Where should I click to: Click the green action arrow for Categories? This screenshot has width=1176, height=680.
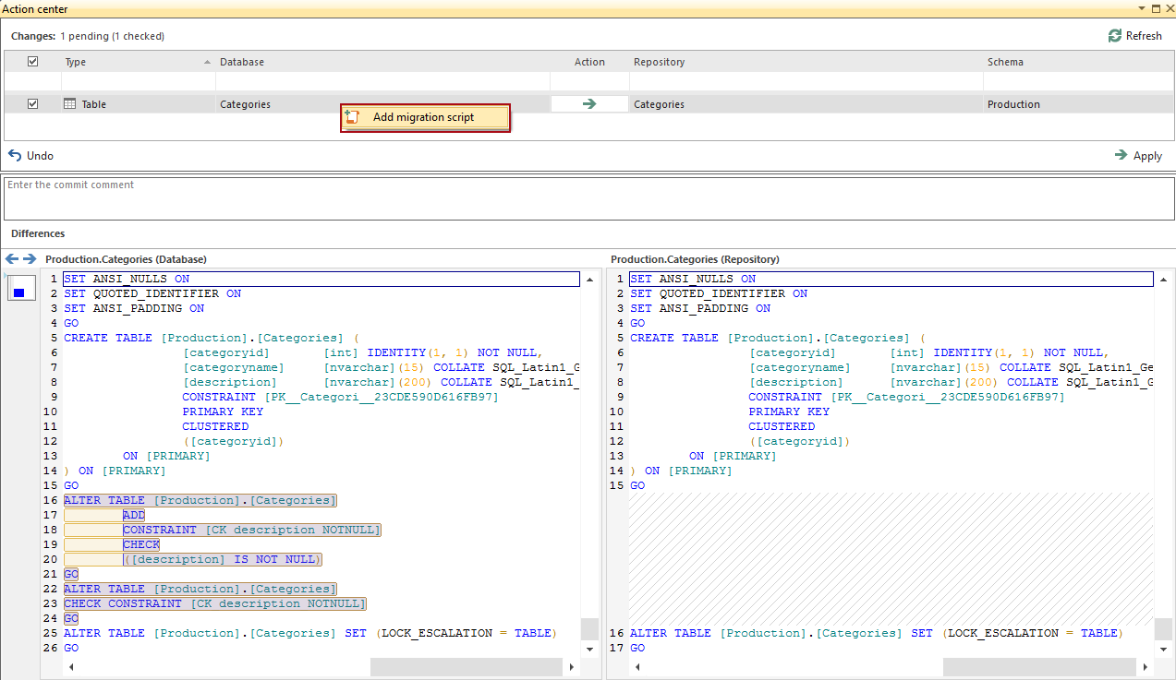589,104
